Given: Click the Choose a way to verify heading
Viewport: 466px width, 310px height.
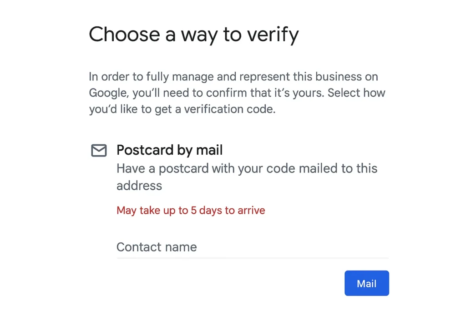Looking at the screenshot, I should 194,34.
